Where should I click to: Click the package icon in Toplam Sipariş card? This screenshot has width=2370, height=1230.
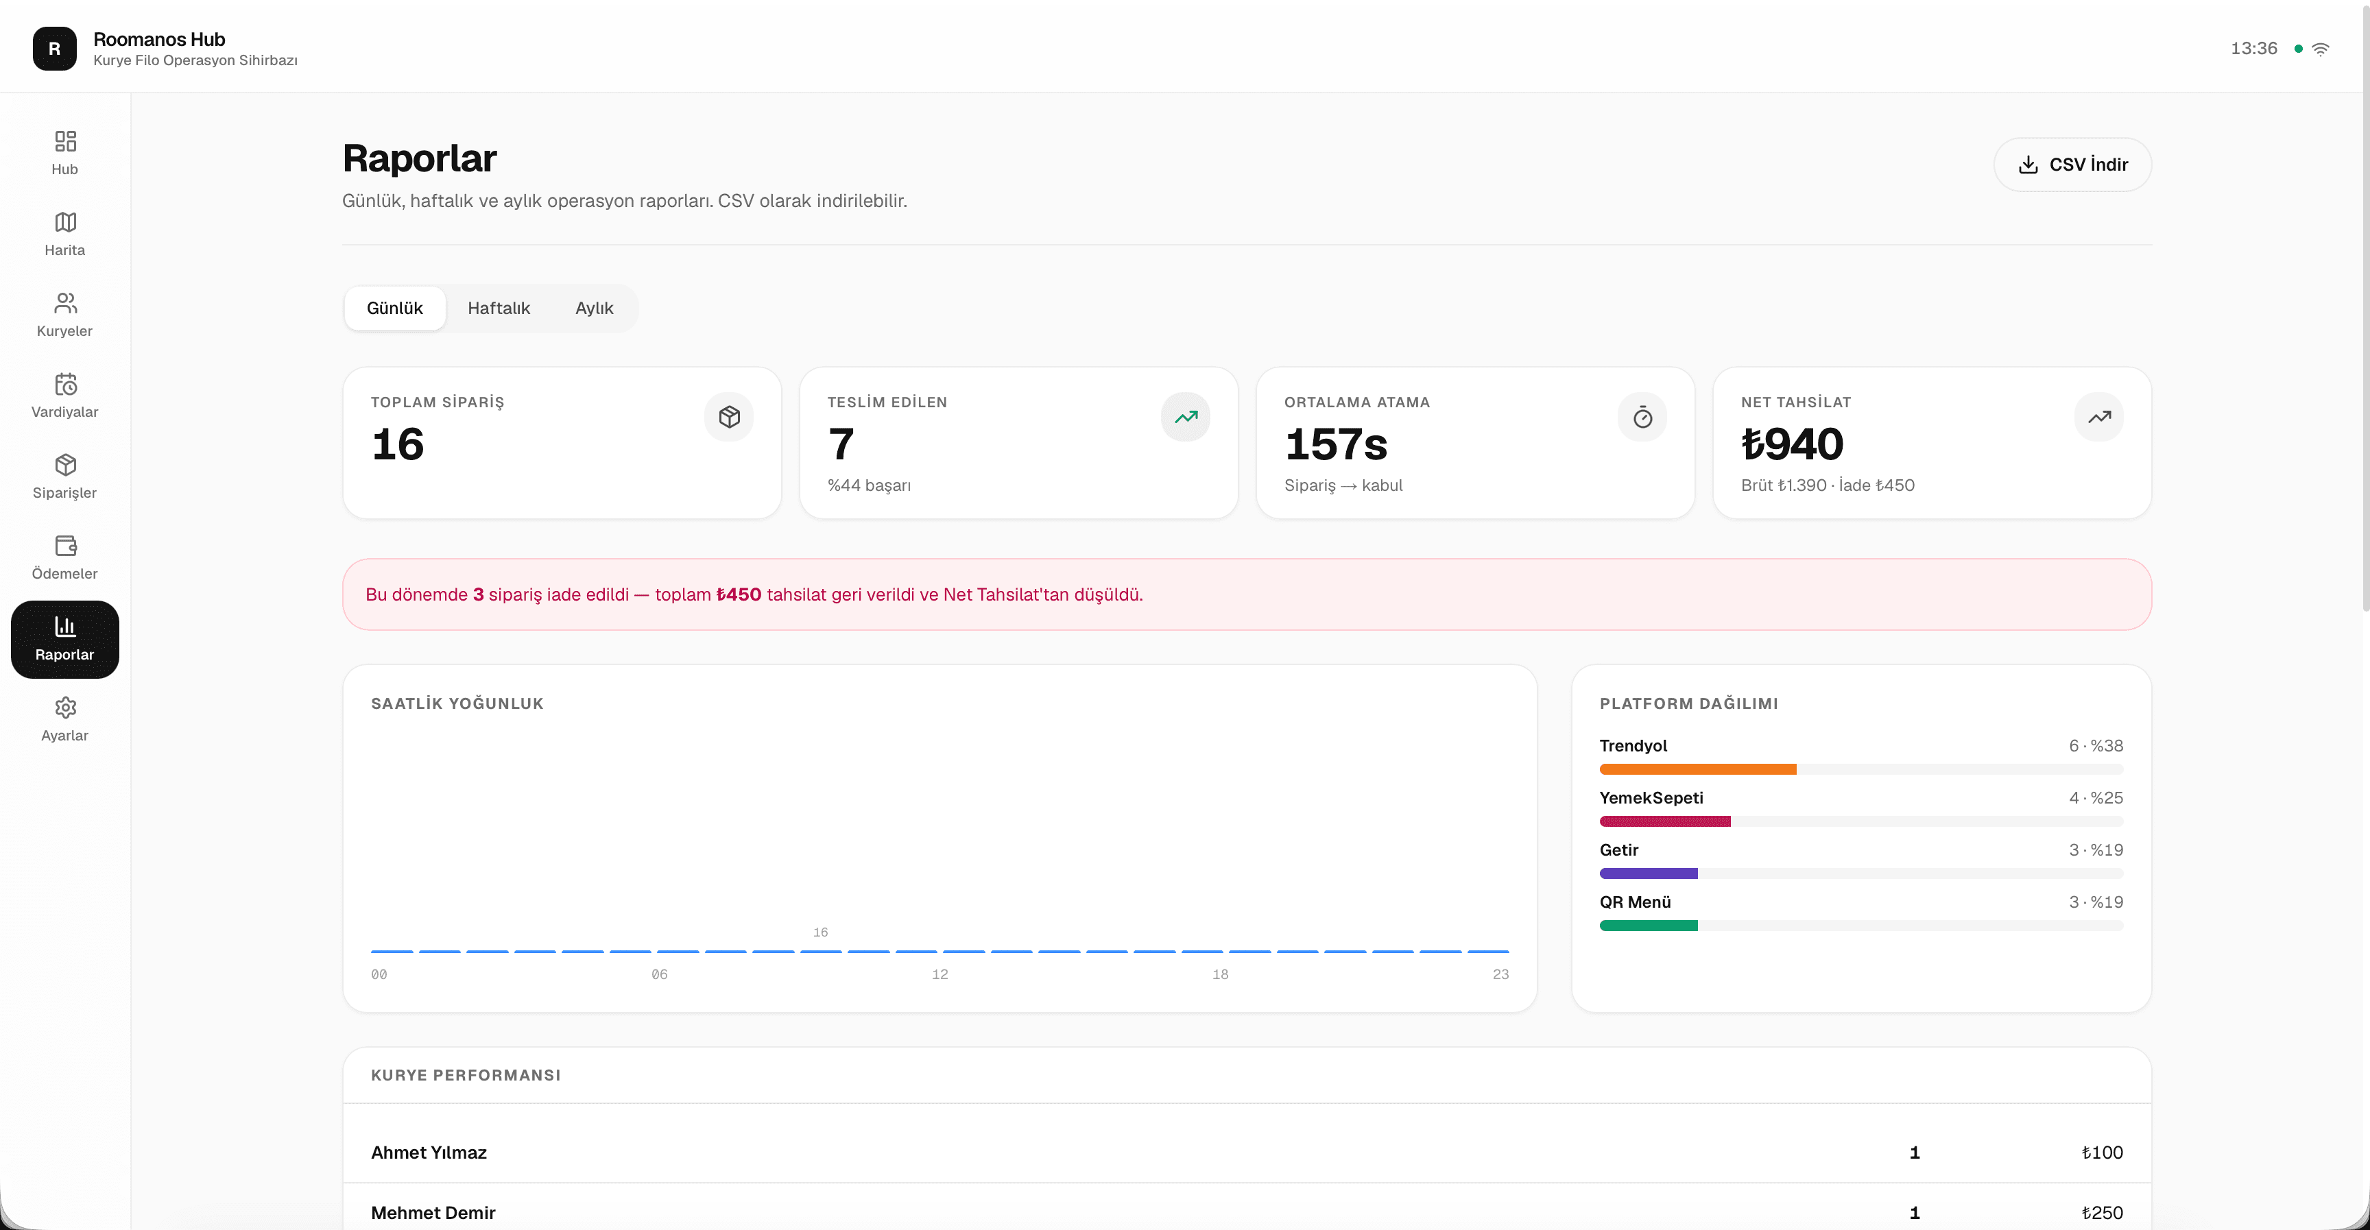point(729,417)
